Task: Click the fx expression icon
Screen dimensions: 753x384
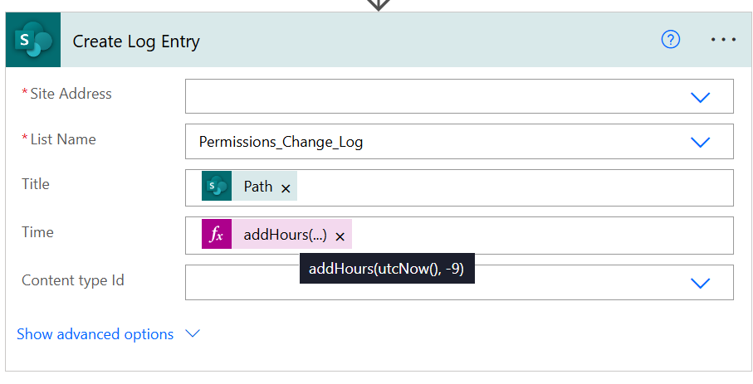Action: coord(217,235)
